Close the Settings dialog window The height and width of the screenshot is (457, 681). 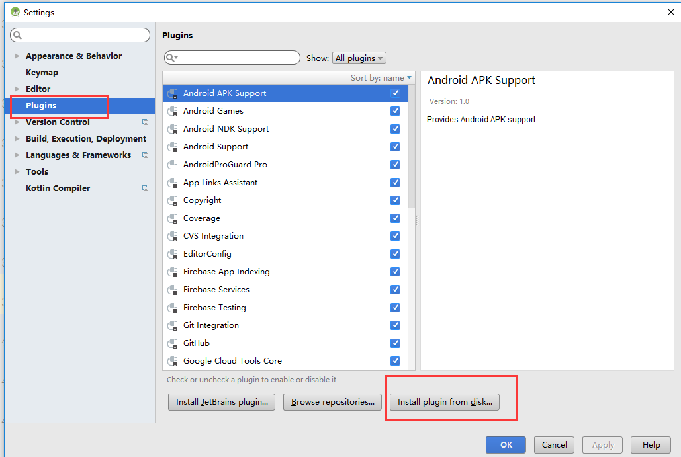pyautogui.click(x=670, y=12)
